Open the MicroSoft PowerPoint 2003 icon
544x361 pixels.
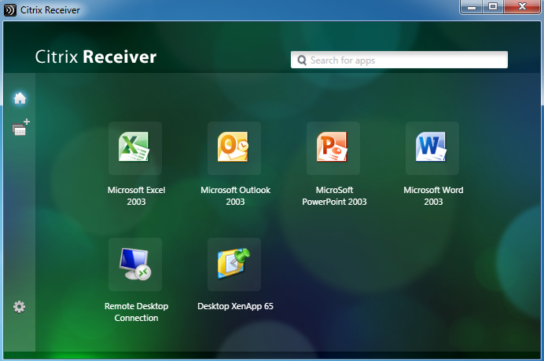point(333,148)
